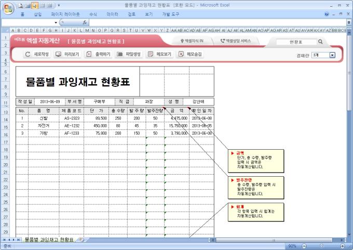Open Excel help question mark icon

[327, 14]
